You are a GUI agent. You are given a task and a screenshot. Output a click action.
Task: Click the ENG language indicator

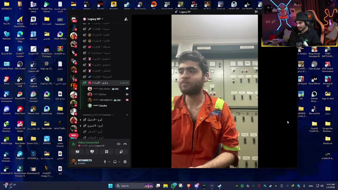point(311,186)
